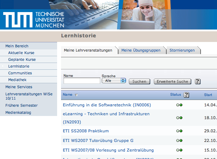Focus the Name search field

coord(82,81)
